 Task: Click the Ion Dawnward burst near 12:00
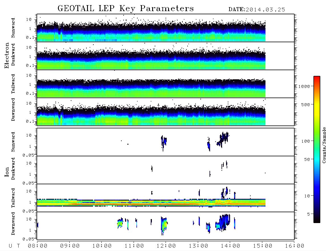tap(164, 225)
